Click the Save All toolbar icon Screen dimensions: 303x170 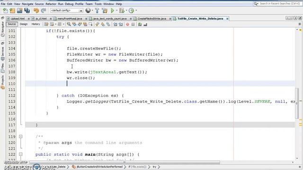tap(27, 10)
